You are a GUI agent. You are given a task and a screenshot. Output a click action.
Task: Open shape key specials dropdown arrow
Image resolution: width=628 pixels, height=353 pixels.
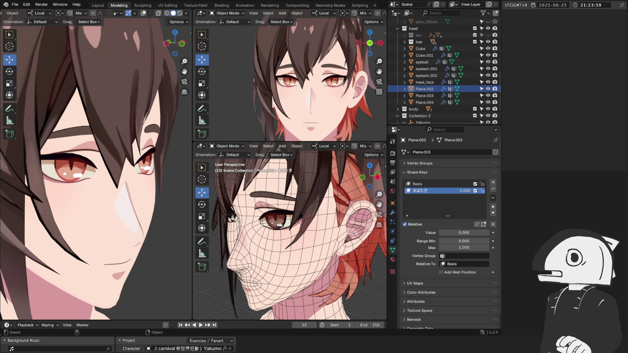coord(493,198)
